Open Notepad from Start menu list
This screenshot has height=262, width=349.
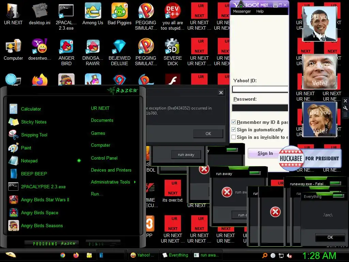[29, 161]
